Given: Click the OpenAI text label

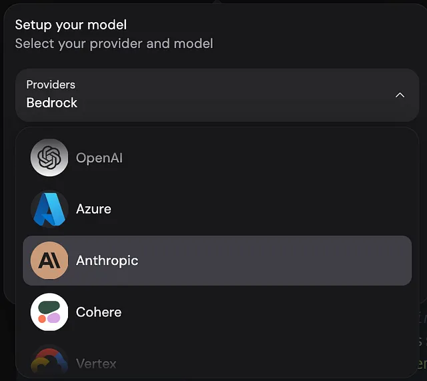Looking at the screenshot, I should pos(99,158).
